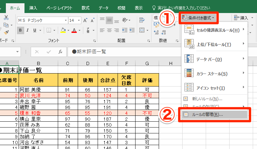Toggle Bold formatting button

(21, 31)
